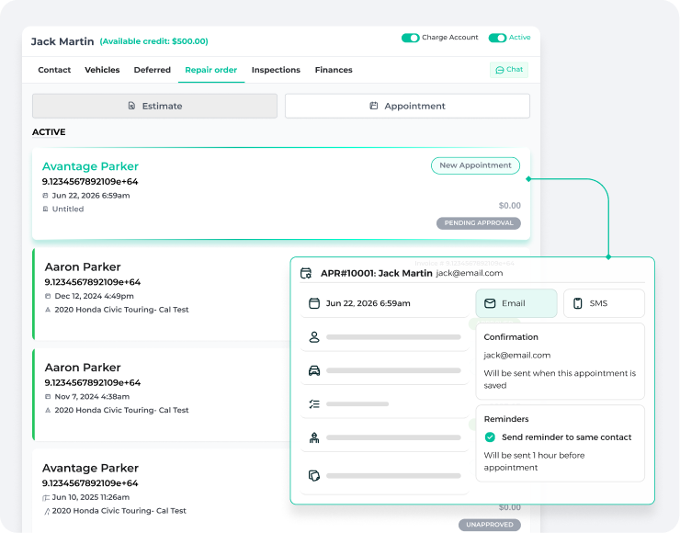Click the UNAPPROVED status badge
Screen dimensions: 680x533
(490, 525)
